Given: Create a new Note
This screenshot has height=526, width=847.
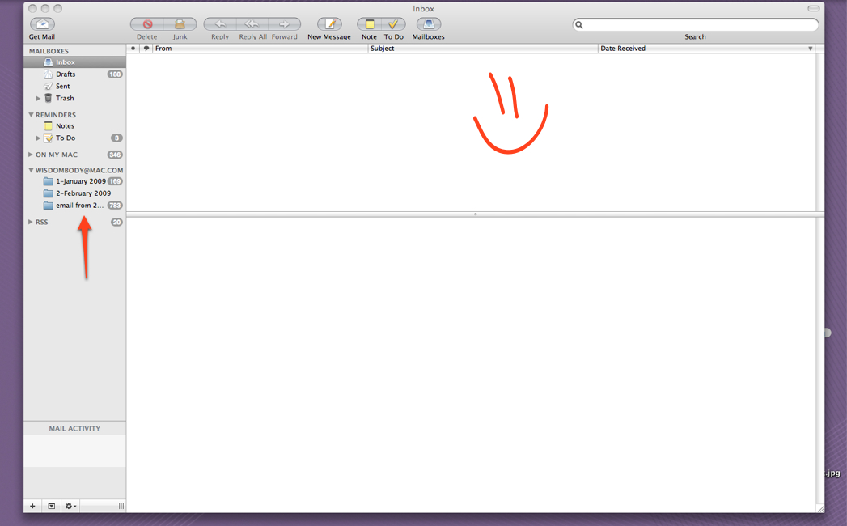Looking at the screenshot, I should pyautogui.click(x=369, y=25).
